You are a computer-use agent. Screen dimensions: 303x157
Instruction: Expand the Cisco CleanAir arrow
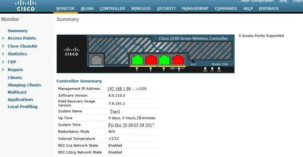[x=3, y=46]
